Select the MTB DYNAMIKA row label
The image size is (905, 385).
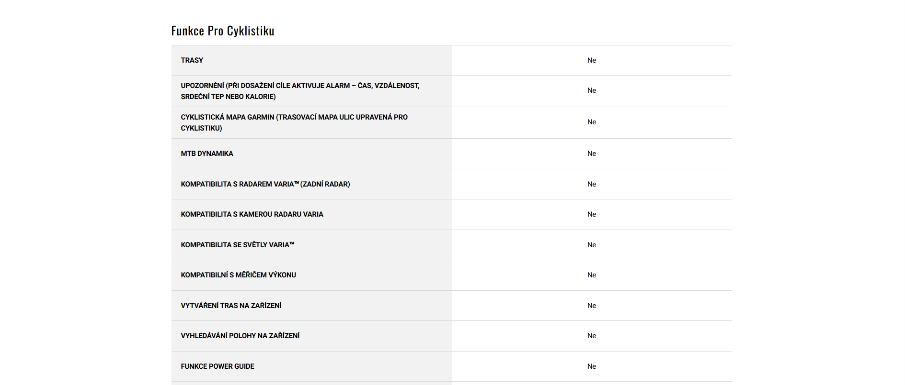click(x=207, y=154)
